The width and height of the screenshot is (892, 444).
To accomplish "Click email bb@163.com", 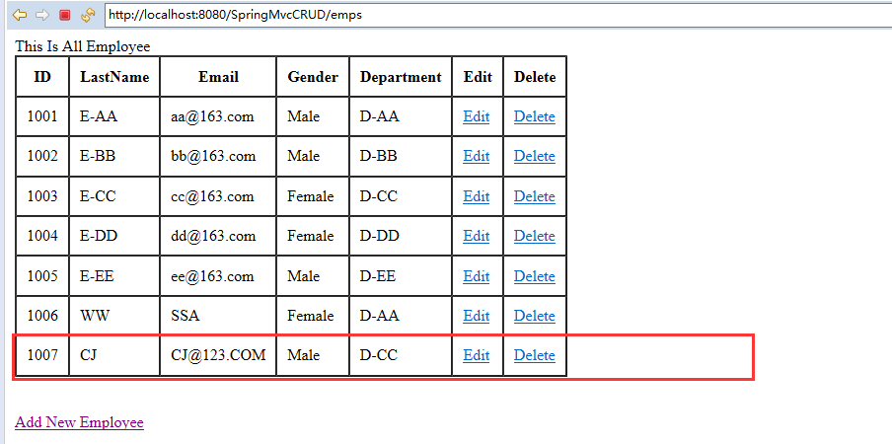I will pyautogui.click(x=213, y=156).
